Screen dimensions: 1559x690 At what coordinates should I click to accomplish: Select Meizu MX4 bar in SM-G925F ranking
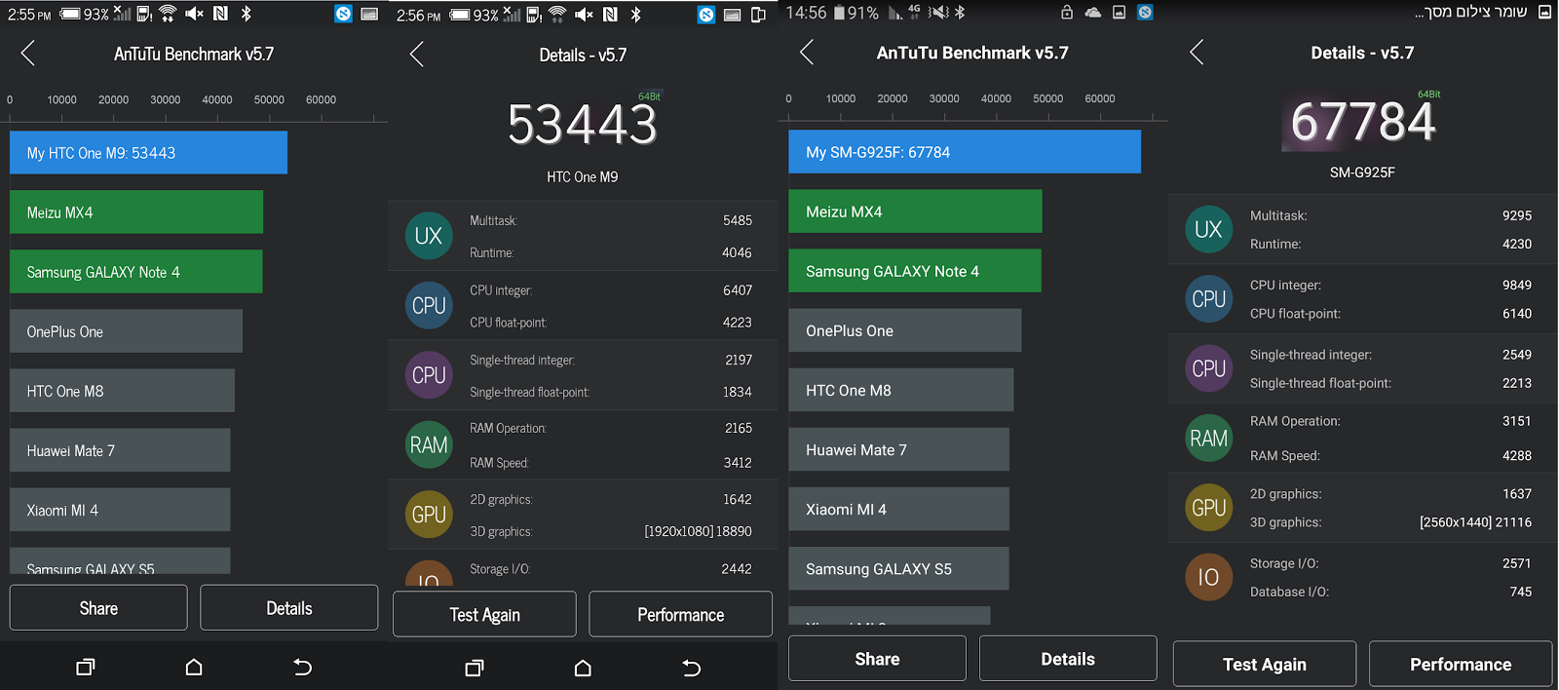[915, 211]
